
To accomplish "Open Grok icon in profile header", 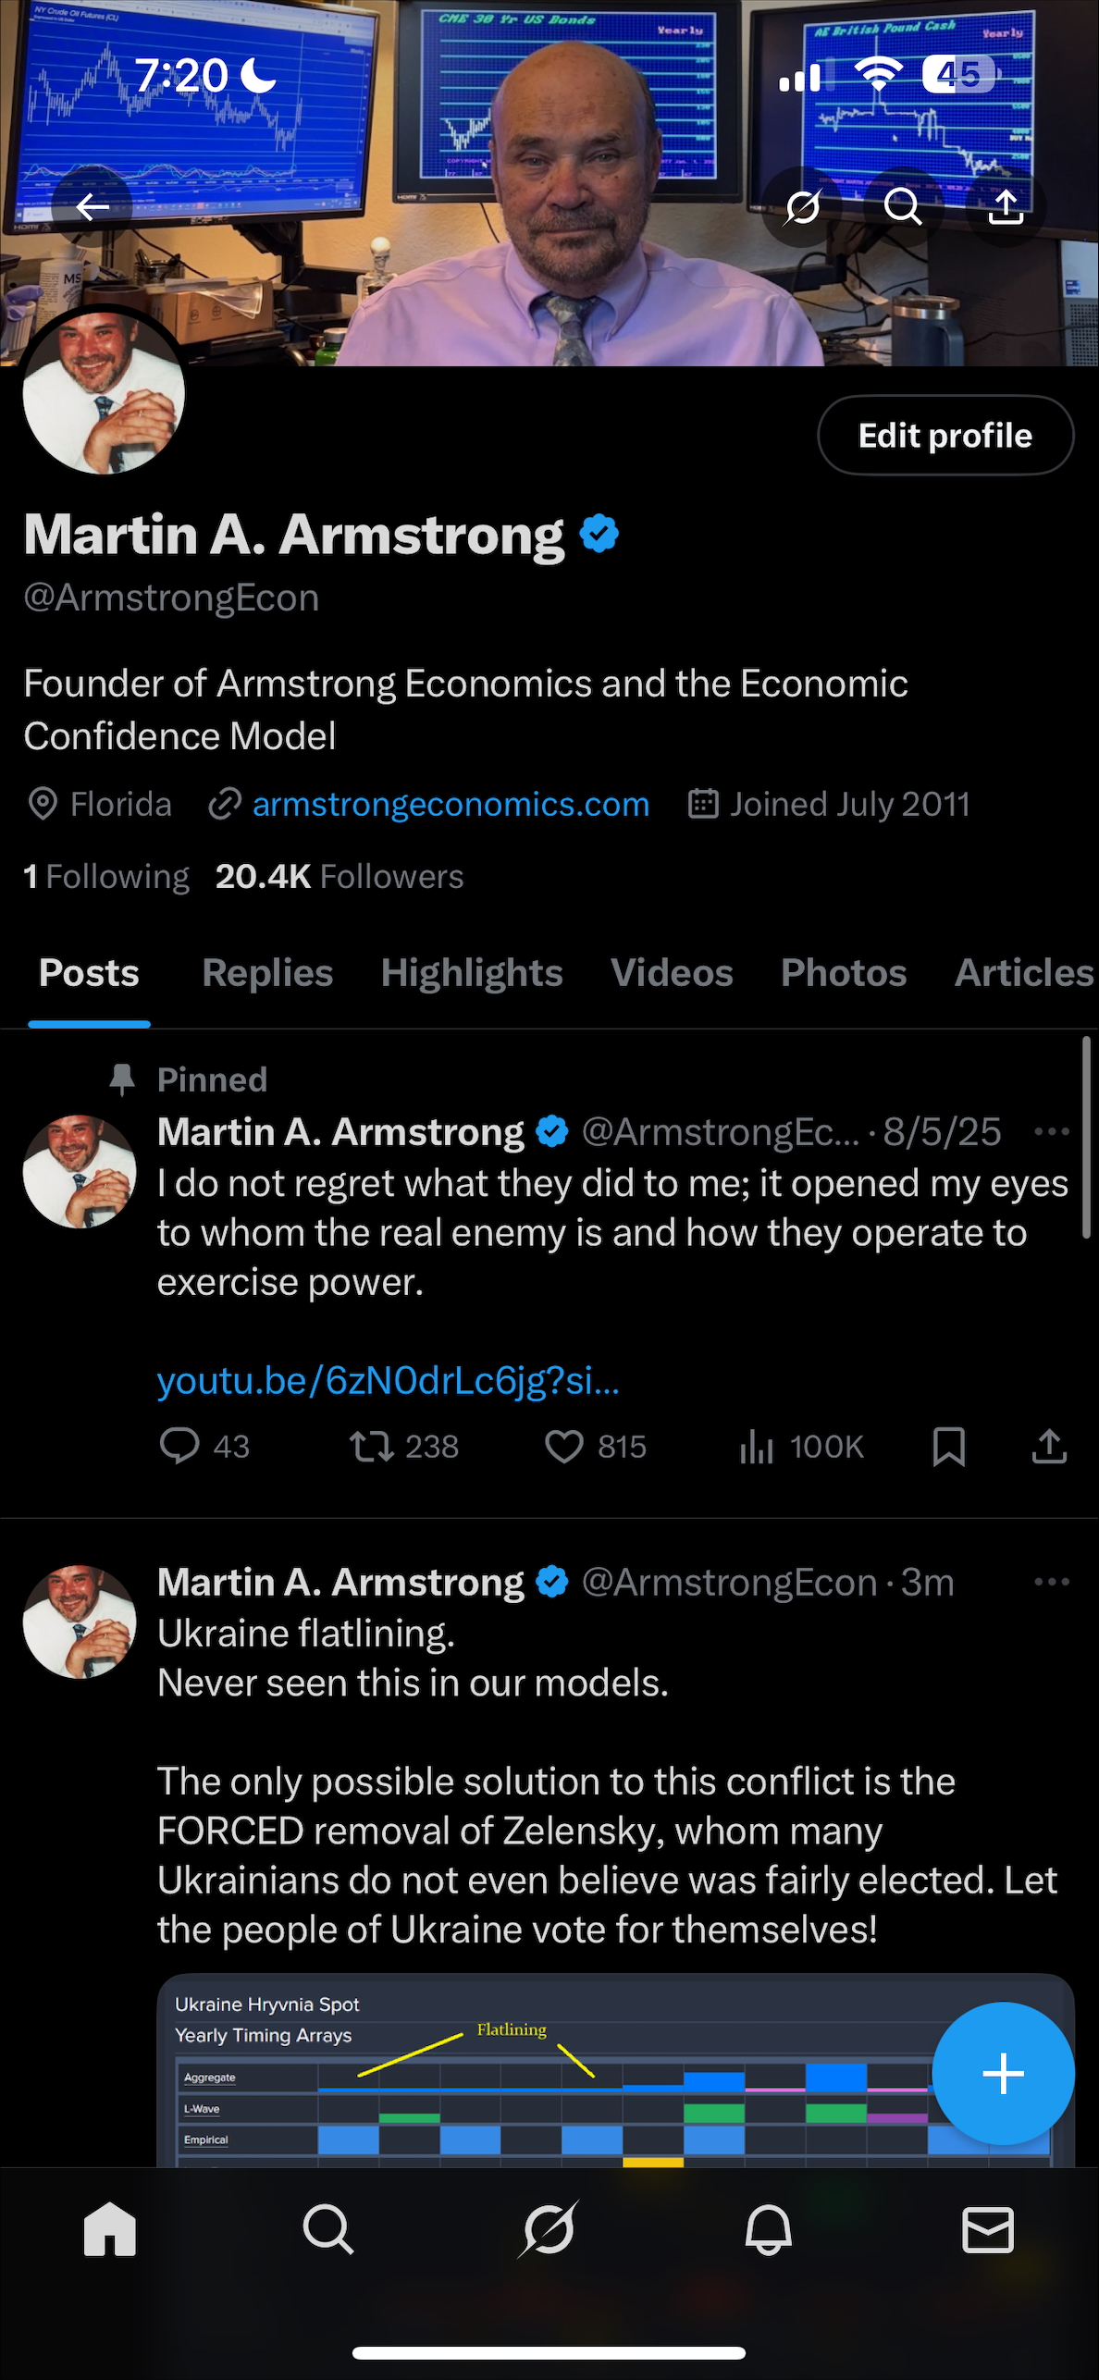I will coord(802,206).
